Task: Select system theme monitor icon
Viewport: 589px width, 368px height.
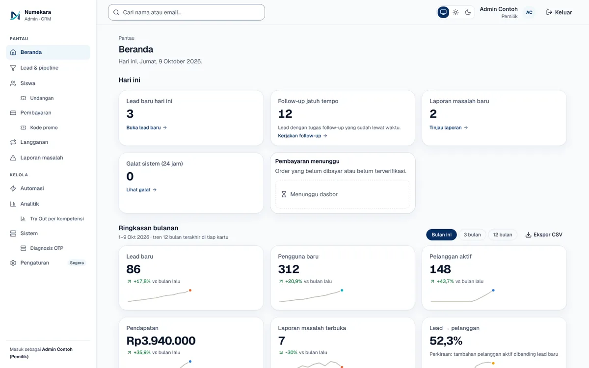Action: (x=443, y=12)
